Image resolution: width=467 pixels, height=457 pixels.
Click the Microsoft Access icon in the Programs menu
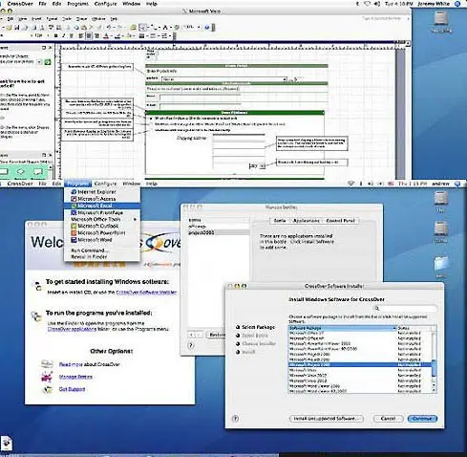tap(74, 199)
